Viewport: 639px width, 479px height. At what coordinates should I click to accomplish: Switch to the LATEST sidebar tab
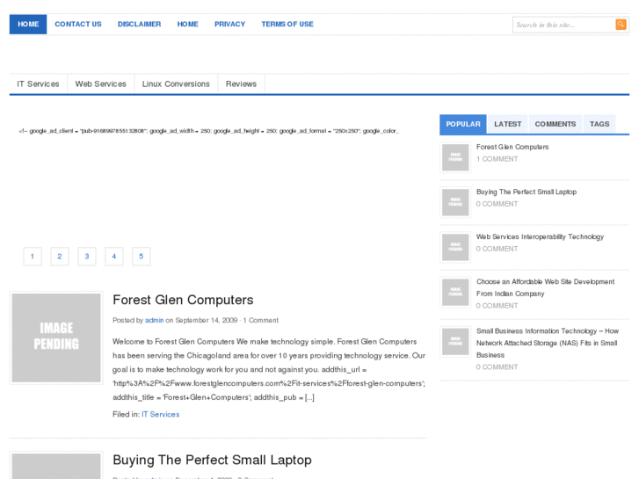click(508, 124)
